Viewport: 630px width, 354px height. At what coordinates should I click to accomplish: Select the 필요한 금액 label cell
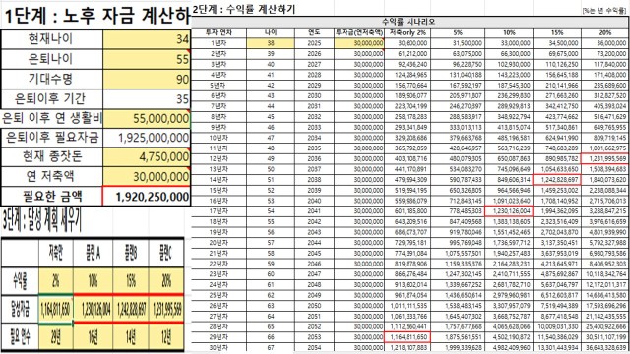[52, 197]
